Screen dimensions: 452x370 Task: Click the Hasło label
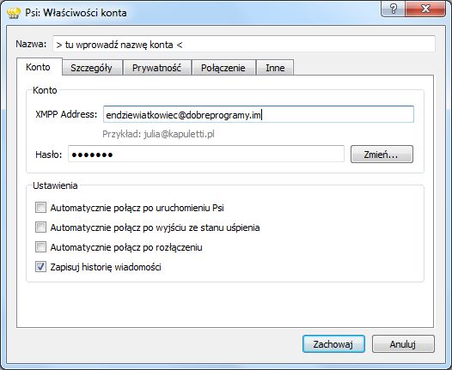pyautogui.click(x=49, y=155)
